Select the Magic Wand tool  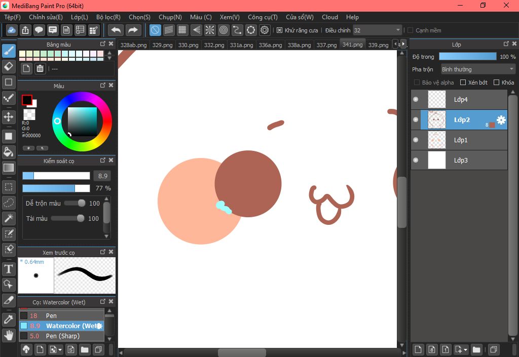(x=9, y=218)
